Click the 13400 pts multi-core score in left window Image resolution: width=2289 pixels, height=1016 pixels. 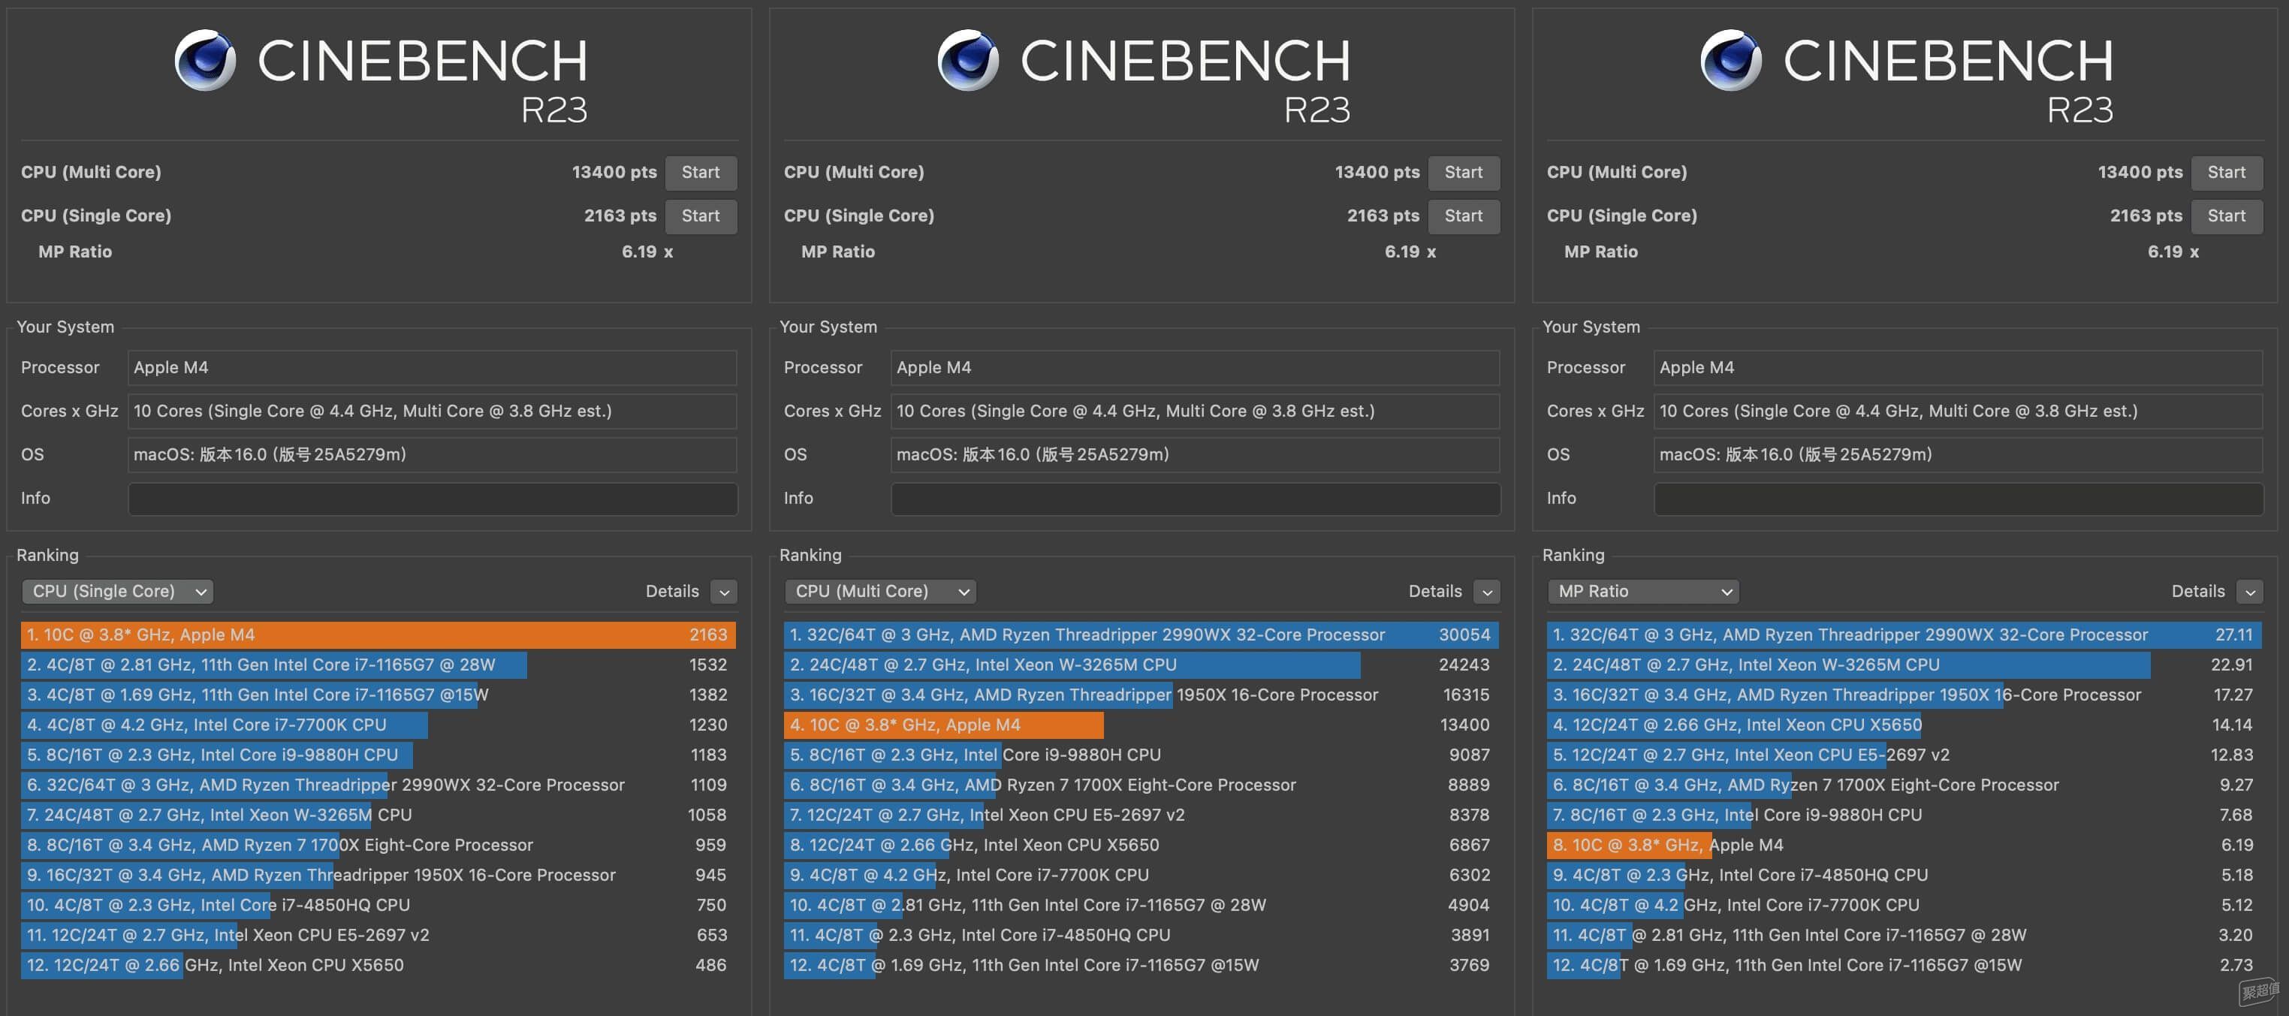pos(614,173)
